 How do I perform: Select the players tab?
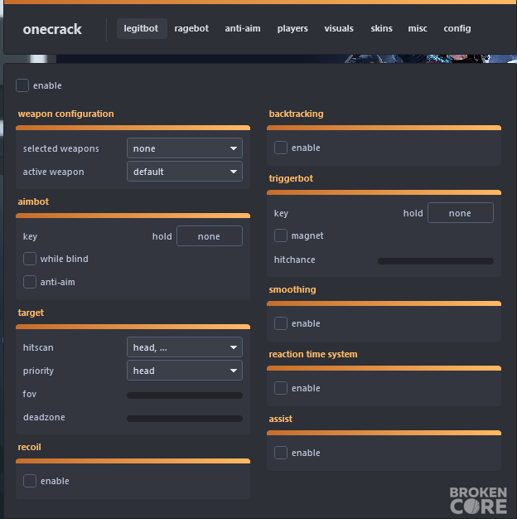click(292, 28)
